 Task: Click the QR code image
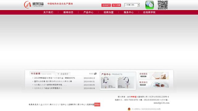pos(163,5)
